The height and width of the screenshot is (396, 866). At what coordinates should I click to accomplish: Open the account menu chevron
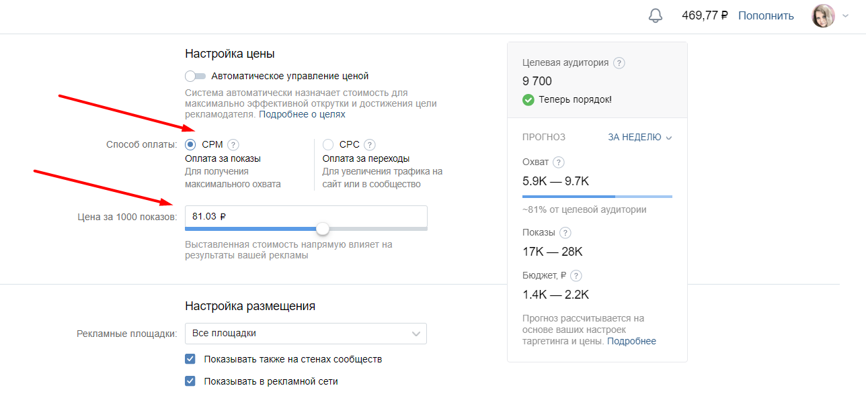click(x=845, y=15)
